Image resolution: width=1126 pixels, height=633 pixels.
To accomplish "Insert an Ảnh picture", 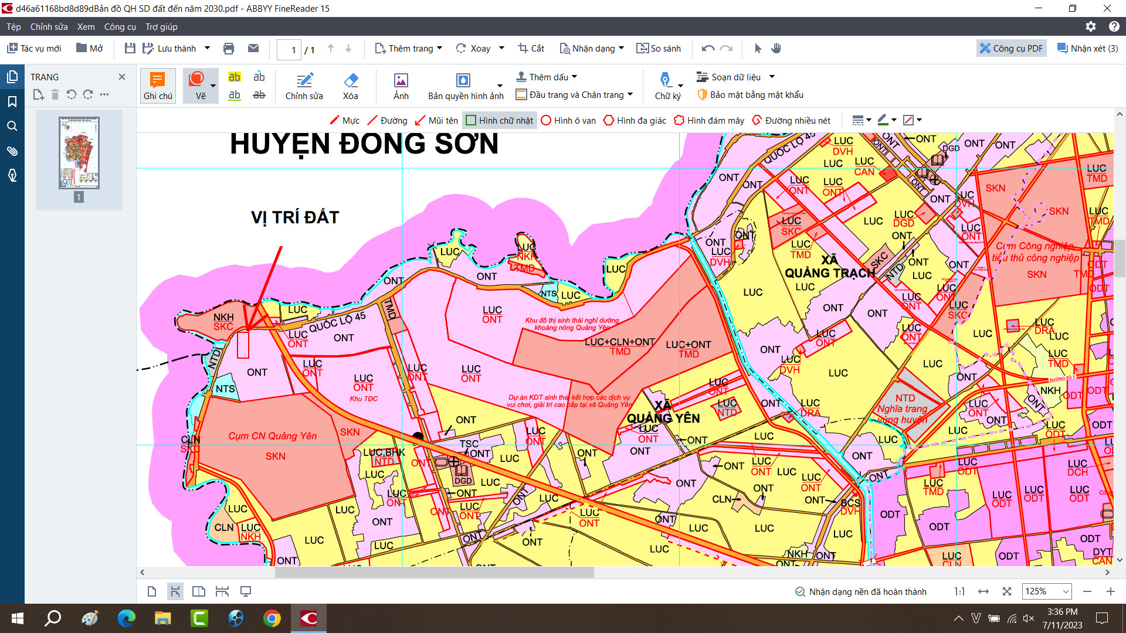I will pyautogui.click(x=401, y=86).
